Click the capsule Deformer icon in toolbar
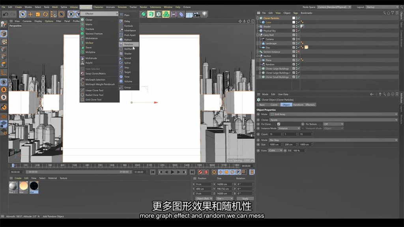The width and height of the screenshot is (404, 227). [x=181, y=15]
